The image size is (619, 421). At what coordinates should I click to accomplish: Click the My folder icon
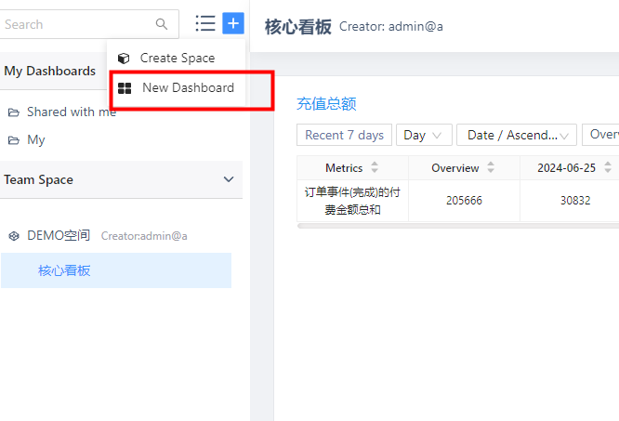pyautogui.click(x=14, y=140)
